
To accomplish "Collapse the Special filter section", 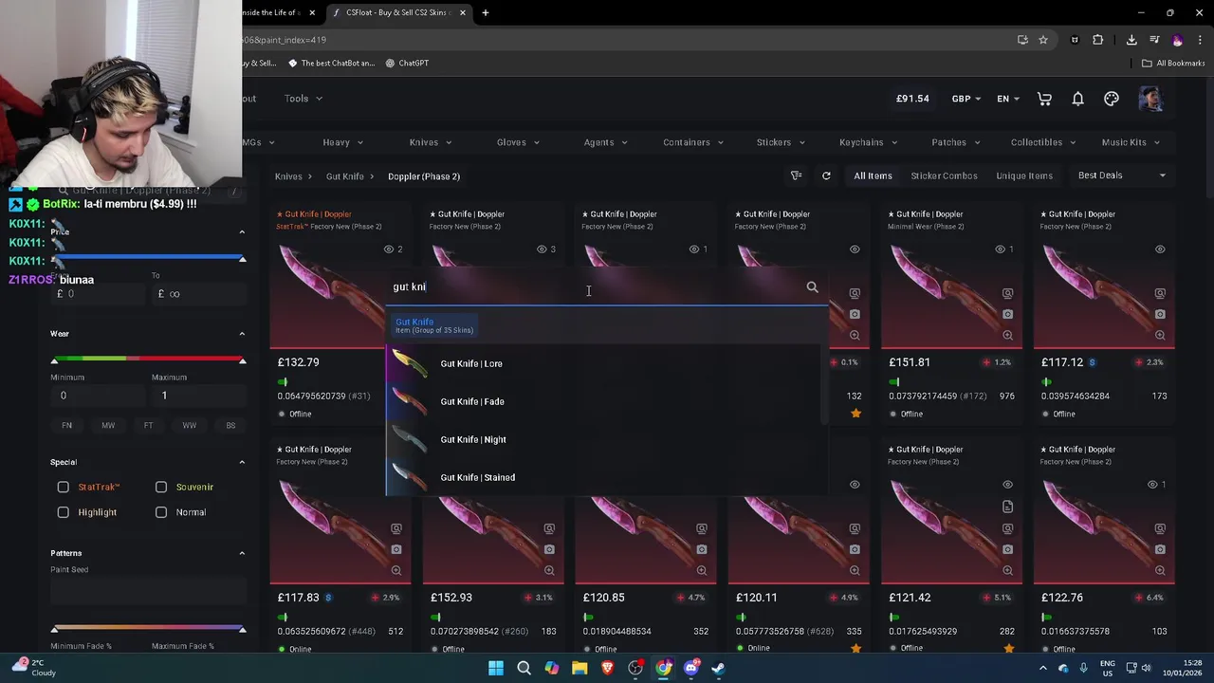I will 242,462.
